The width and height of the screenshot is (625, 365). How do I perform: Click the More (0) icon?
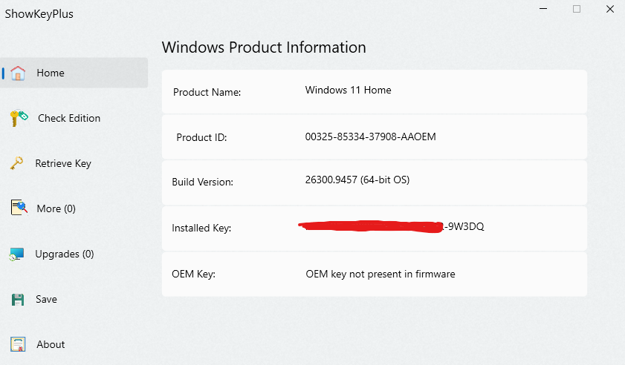coord(19,208)
